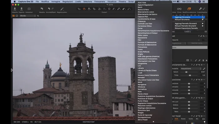Select Stili e Preset from tool list
The width and height of the screenshot is (219, 124).
coord(143,120)
